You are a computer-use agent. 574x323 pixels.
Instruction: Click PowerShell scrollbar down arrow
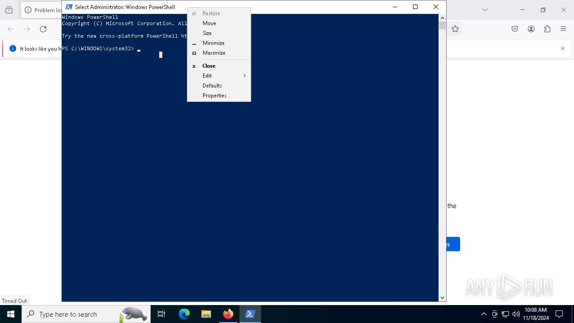click(442, 297)
